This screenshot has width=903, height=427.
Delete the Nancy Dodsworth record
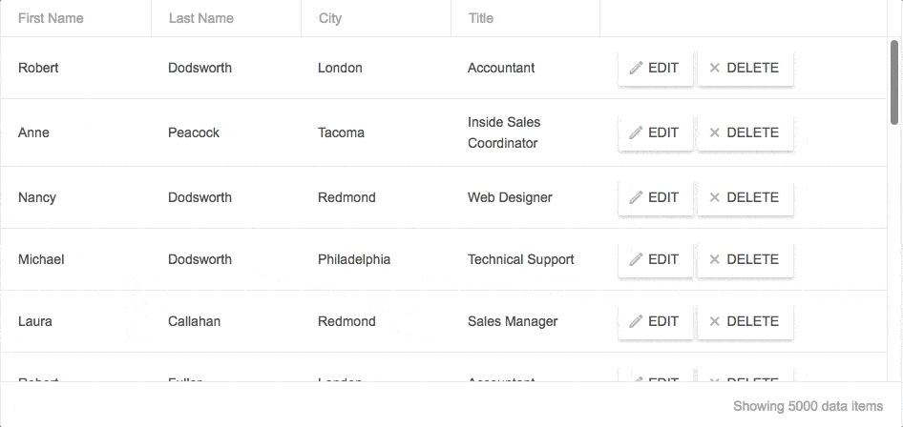tap(745, 197)
